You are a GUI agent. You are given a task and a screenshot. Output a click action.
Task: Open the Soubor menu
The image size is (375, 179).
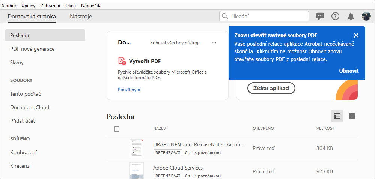click(9, 6)
